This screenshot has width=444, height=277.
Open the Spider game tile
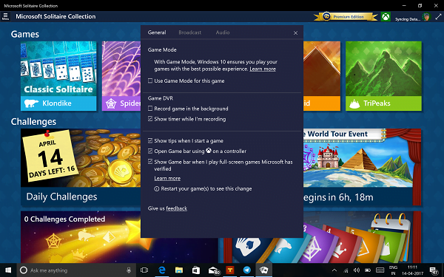pyautogui.click(x=121, y=76)
